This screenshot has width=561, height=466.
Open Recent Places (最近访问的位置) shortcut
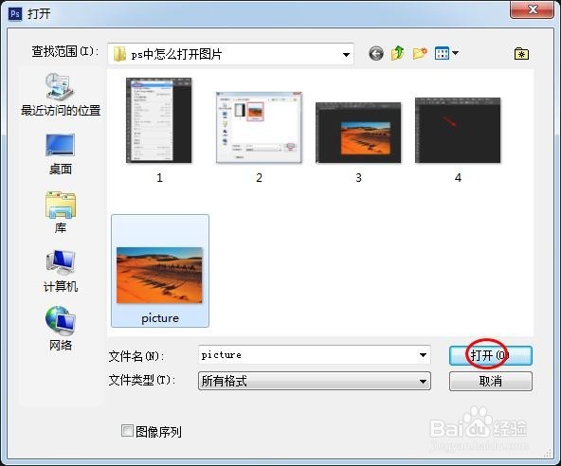(x=60, y=95)
